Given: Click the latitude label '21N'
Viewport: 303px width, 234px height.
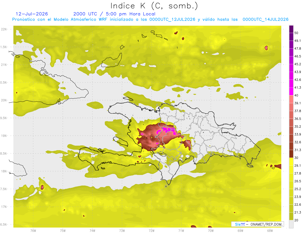Looking at the screenshot, I should 4,65.
